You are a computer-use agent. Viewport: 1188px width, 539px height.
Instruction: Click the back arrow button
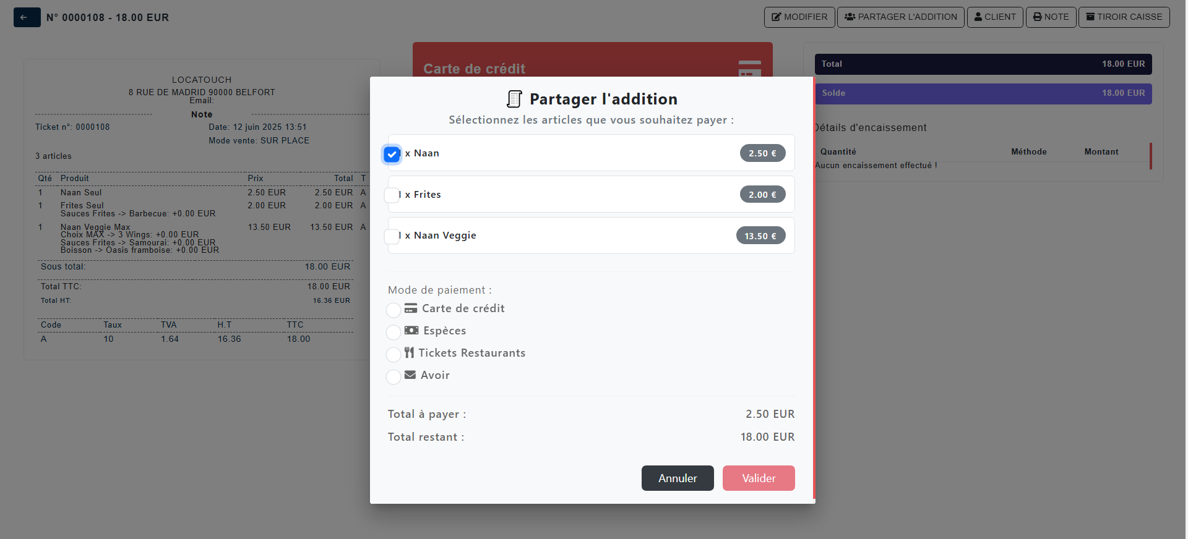pos(27,17)
